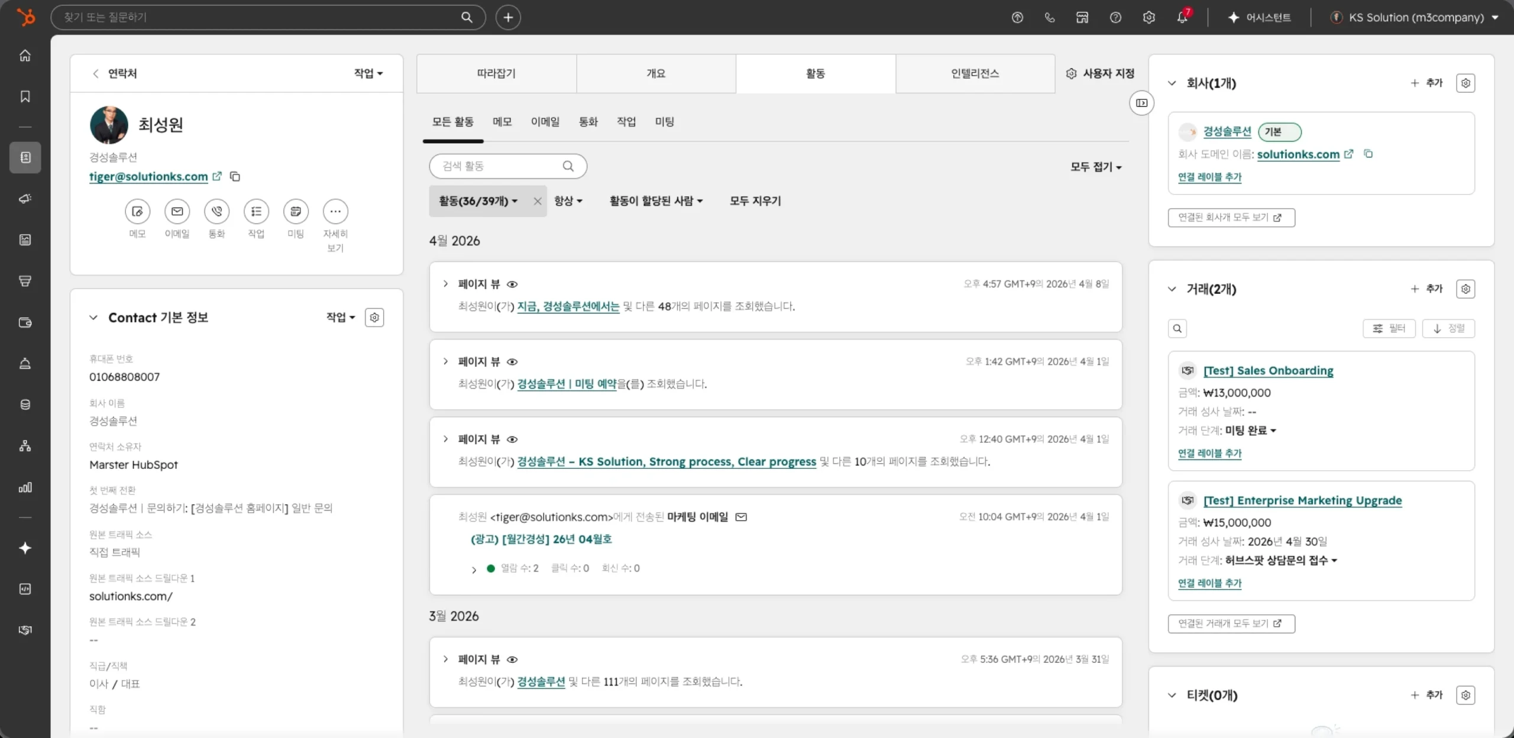Change deal stage 미팅 완료 dropdown

pyautogui.click(x=1251, y=430)
